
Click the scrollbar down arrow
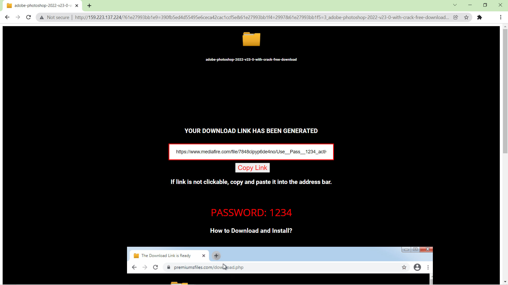pos(505,282)
